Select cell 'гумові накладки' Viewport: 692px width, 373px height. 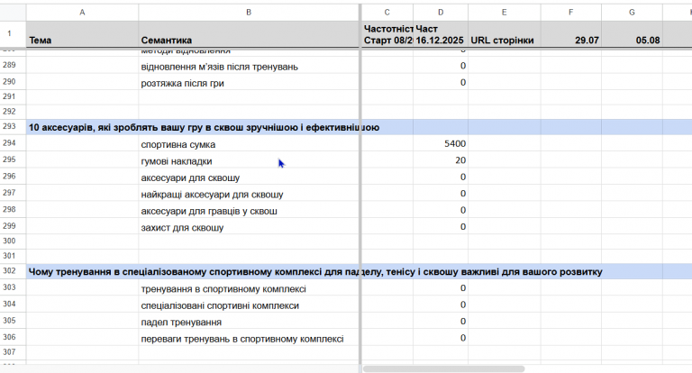(x=249, y=160)
